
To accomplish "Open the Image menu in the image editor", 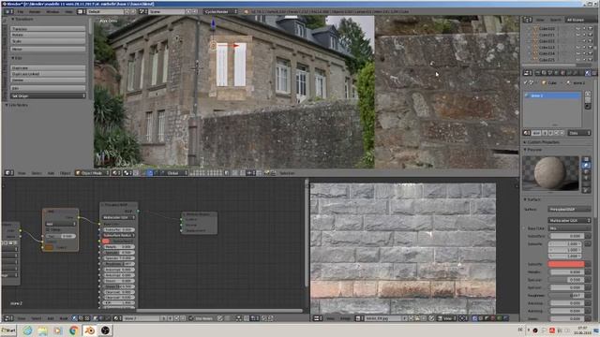I will (x=345, y=318).
